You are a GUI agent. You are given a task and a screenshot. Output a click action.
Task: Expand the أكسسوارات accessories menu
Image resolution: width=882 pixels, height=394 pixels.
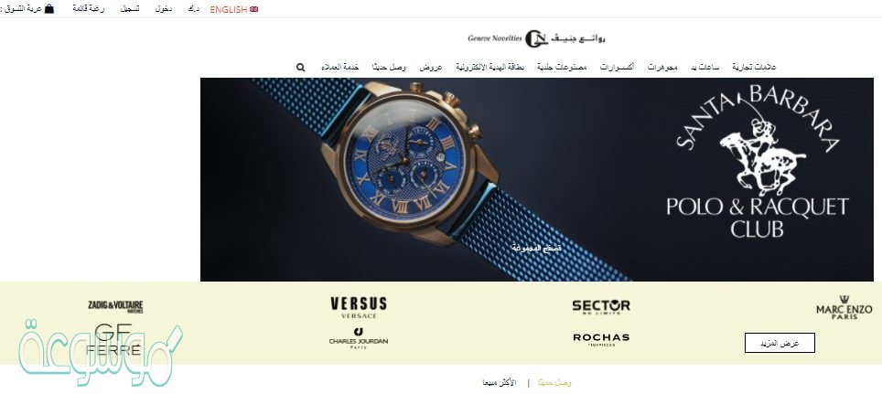tap(617, 68)
